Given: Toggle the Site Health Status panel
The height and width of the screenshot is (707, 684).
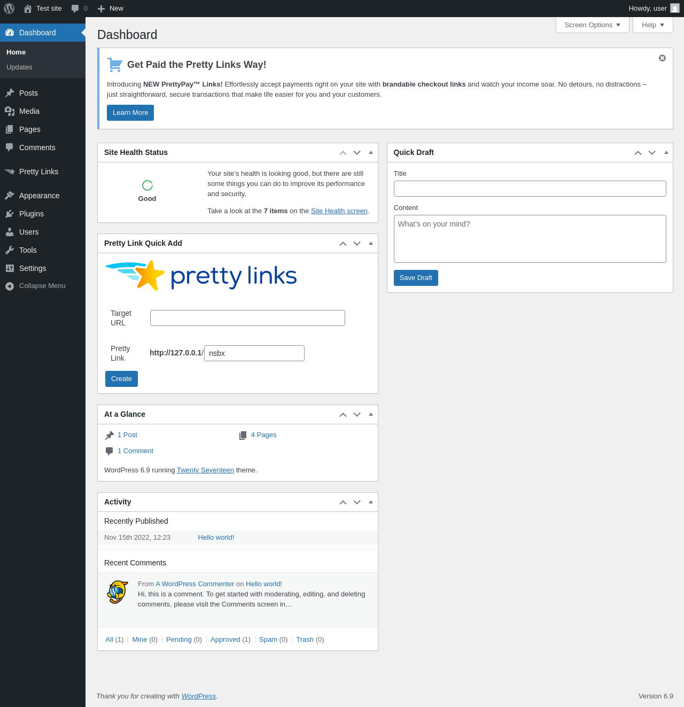Looking at the screenshot, I should click(371, 152).
